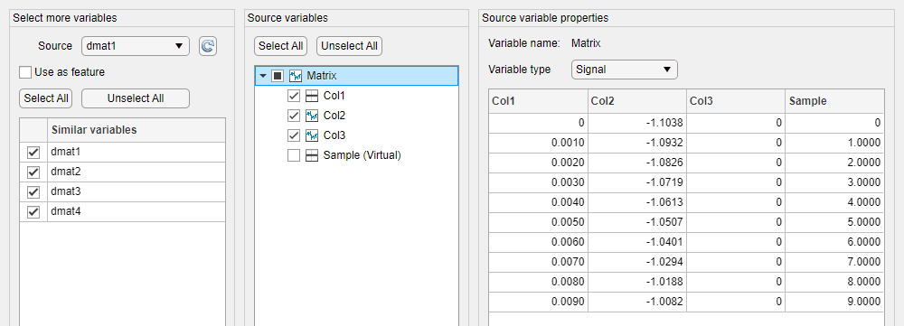Toggle the Use as feature checkbox
The image size is (904, 326).
[24, 72]
